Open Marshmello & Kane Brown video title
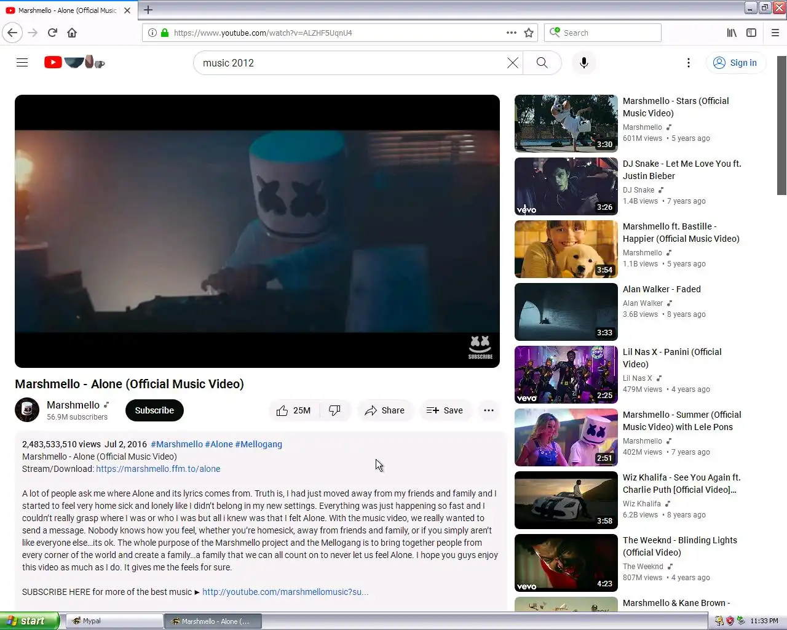 pyautogui.click(x=676, y=604)
